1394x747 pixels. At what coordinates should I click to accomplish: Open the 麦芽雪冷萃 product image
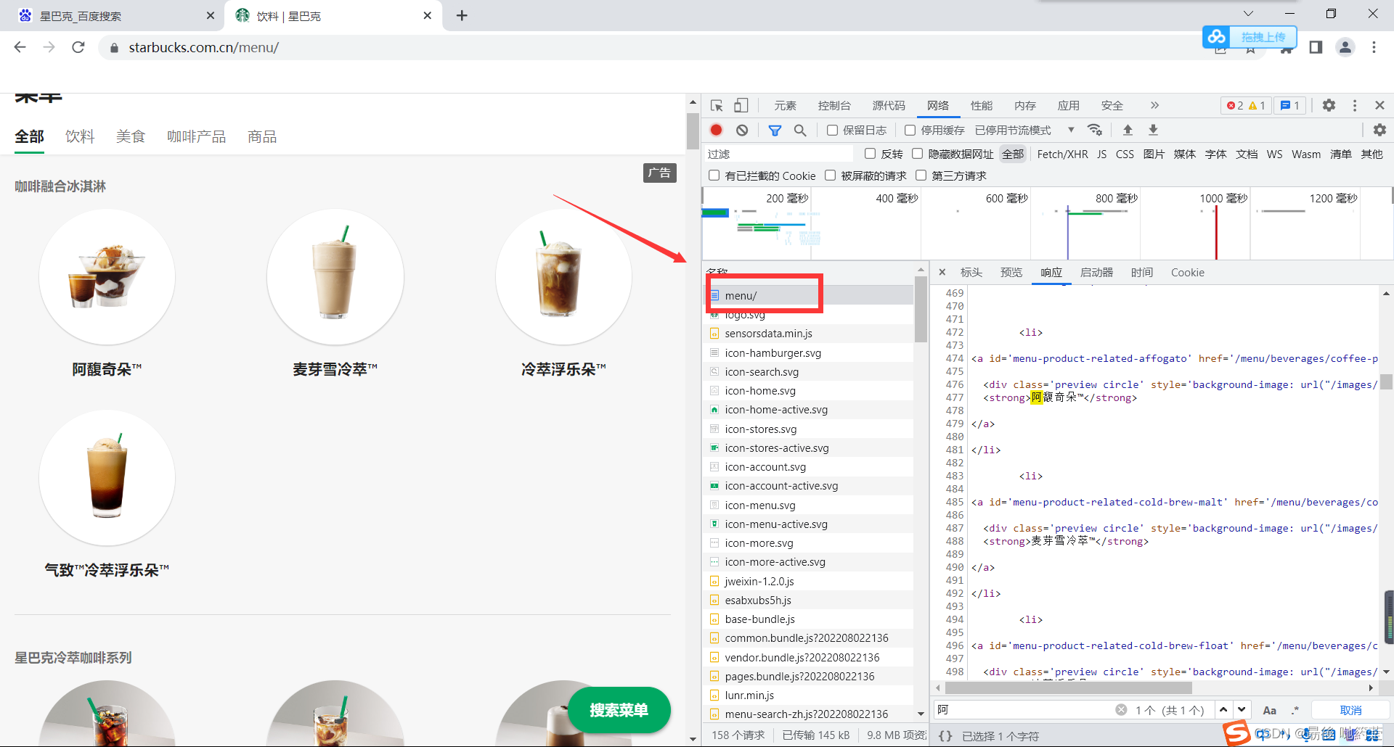point(335,277)
